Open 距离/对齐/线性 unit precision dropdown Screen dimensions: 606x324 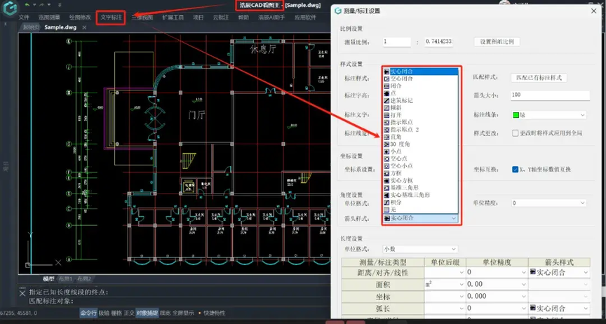524,273
